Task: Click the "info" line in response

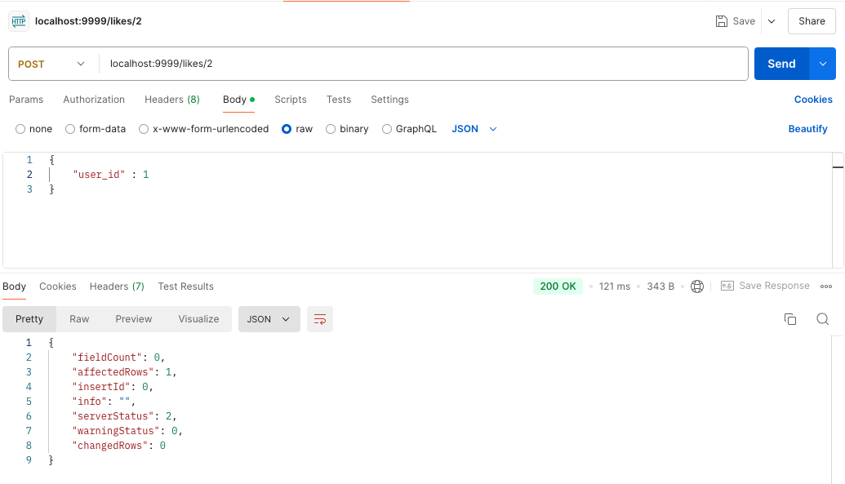Action: (104, 402)
